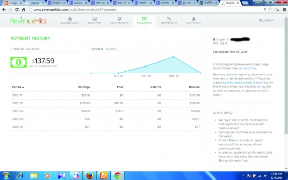
Task: Bookmark the page with the star icon
Action: [270, 9]
